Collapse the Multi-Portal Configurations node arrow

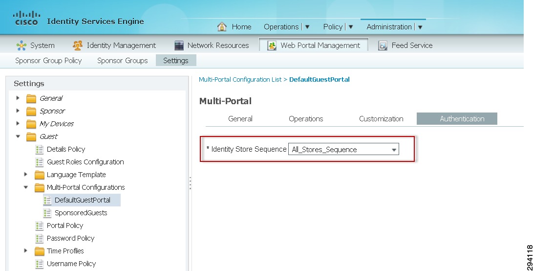(26, 187)
